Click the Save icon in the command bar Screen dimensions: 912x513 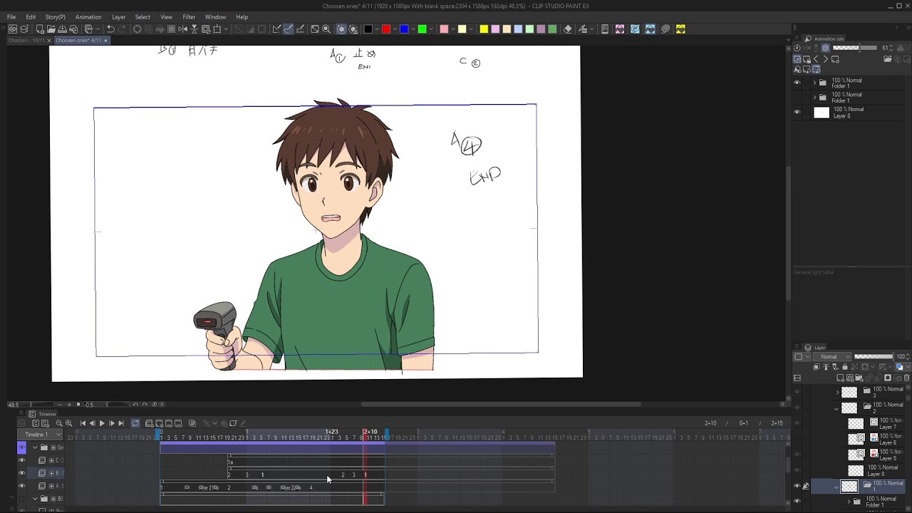click(x=63, y=29)
